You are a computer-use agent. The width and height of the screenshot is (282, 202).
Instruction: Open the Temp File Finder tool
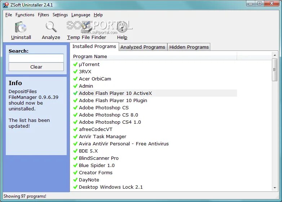click(87, 30)
